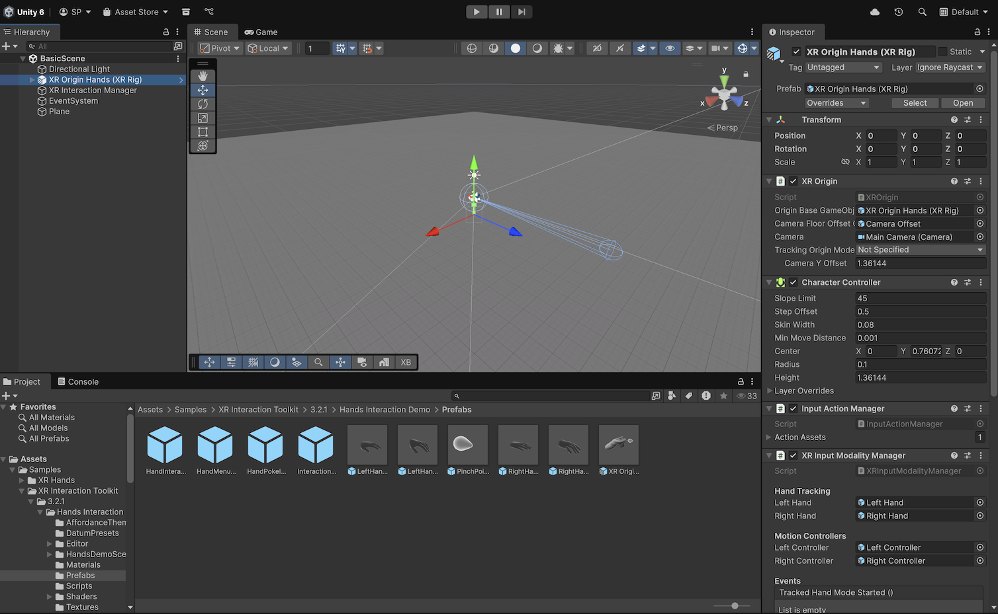Switch to the Console tab
This screenshot has width=998, height=614.
point(78,381)
